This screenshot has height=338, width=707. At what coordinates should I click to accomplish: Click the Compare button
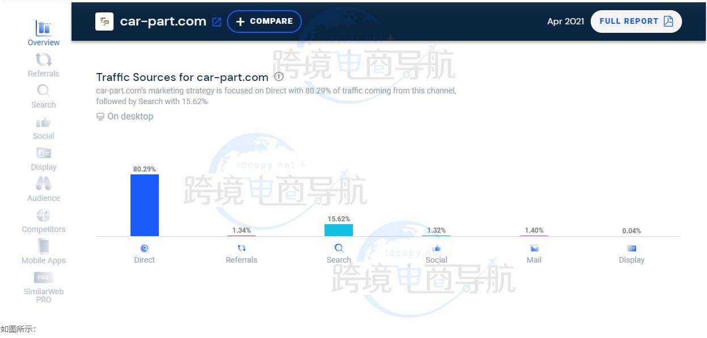coord(264,22)
